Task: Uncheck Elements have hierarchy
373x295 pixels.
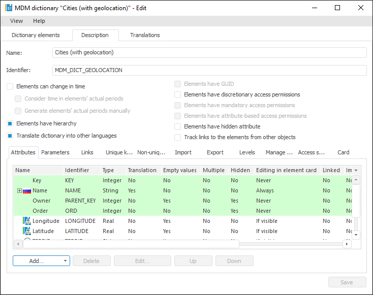Action: [10, 123]
